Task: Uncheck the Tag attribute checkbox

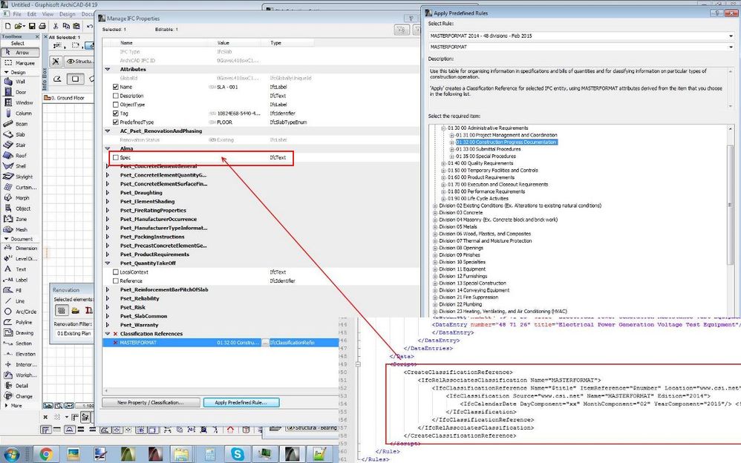Action: coord(116,114)
